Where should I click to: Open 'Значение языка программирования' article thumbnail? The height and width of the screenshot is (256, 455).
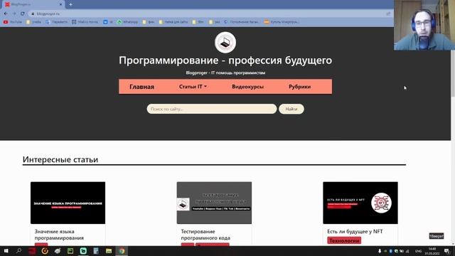[68, 203]
